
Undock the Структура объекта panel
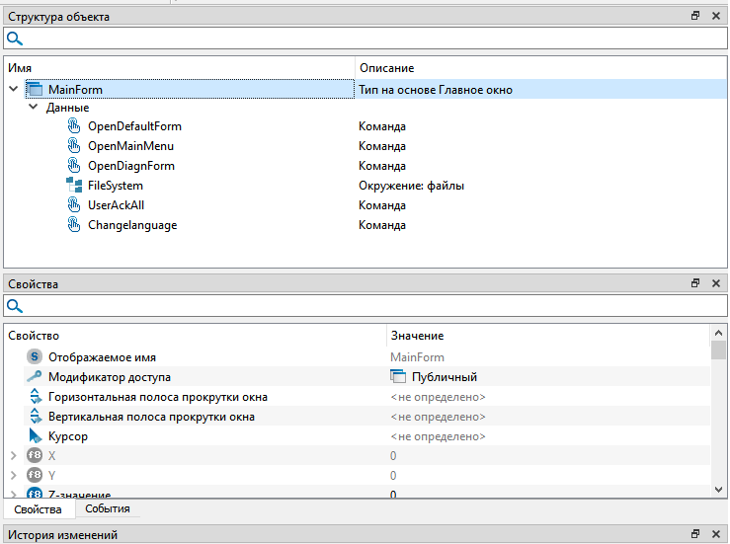click(695, 17)
